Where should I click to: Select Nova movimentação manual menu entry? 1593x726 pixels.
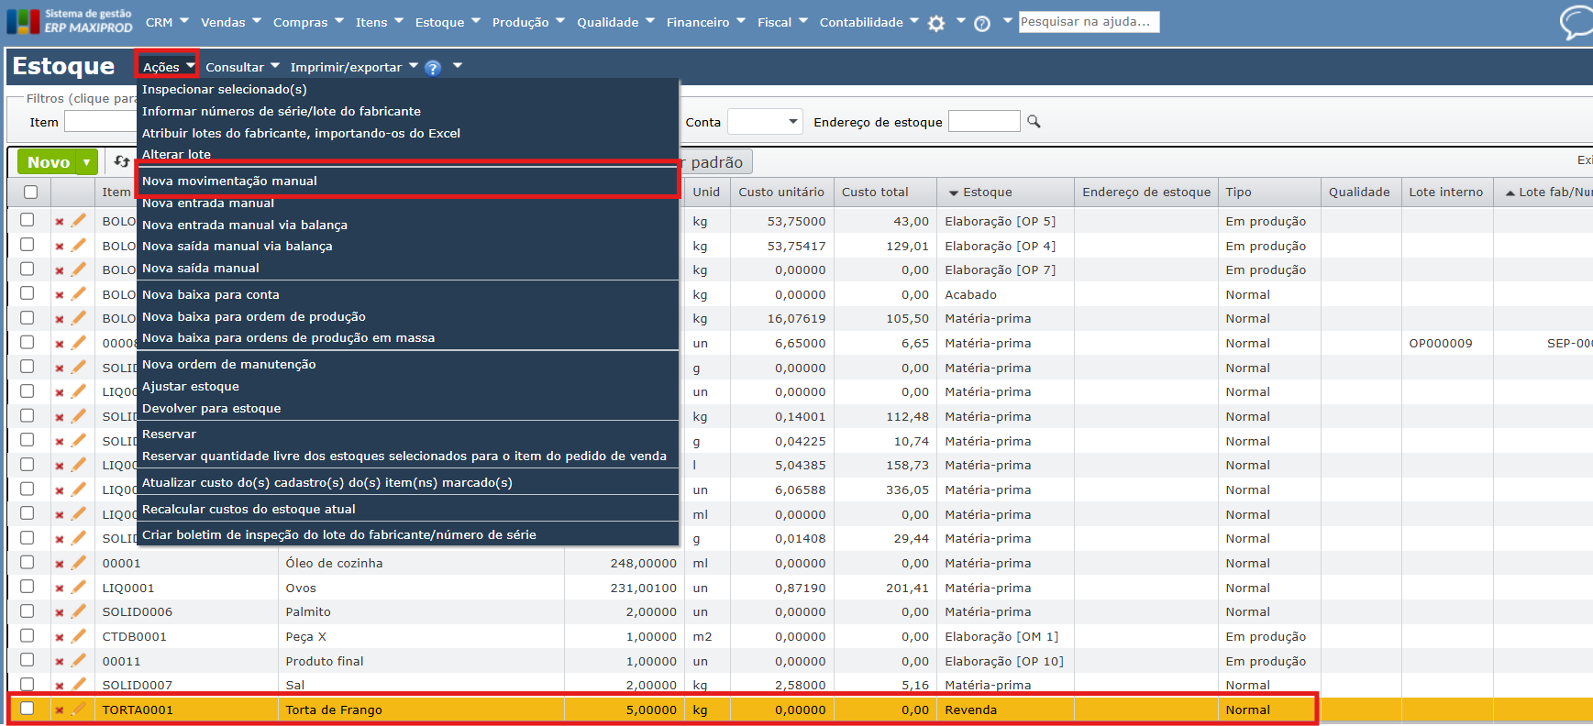[229, 181]
